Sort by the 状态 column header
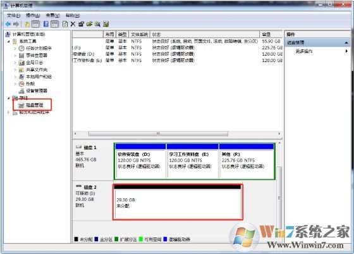354x254 pixels. 205,34
